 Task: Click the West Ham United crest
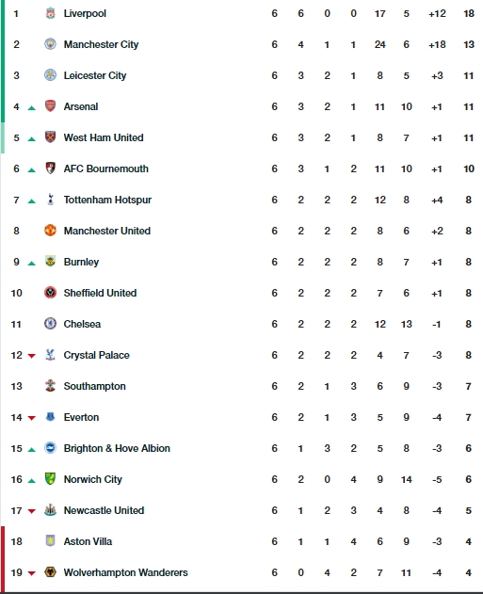[51, 137]
